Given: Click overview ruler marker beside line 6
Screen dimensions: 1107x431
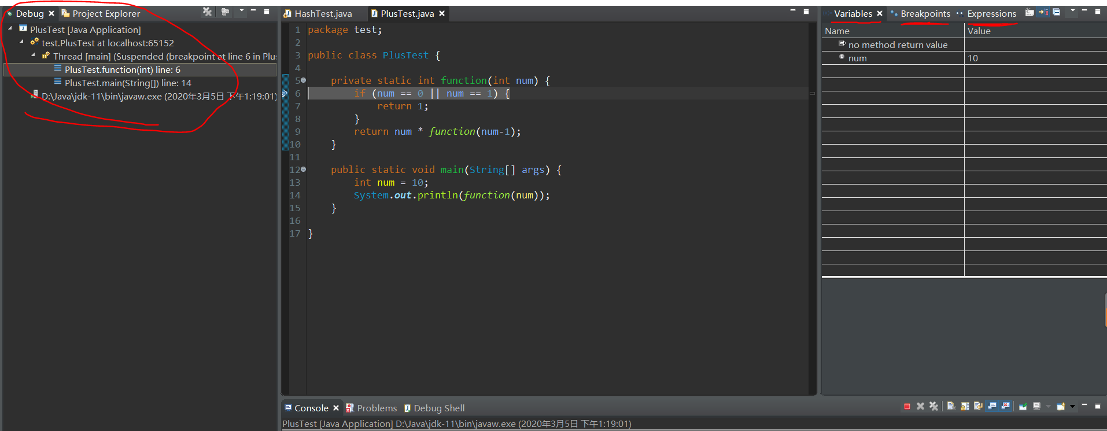Looking at the screenshot, I should pos(812,93).
